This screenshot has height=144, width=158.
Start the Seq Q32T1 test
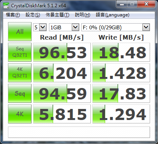[20, 52]
